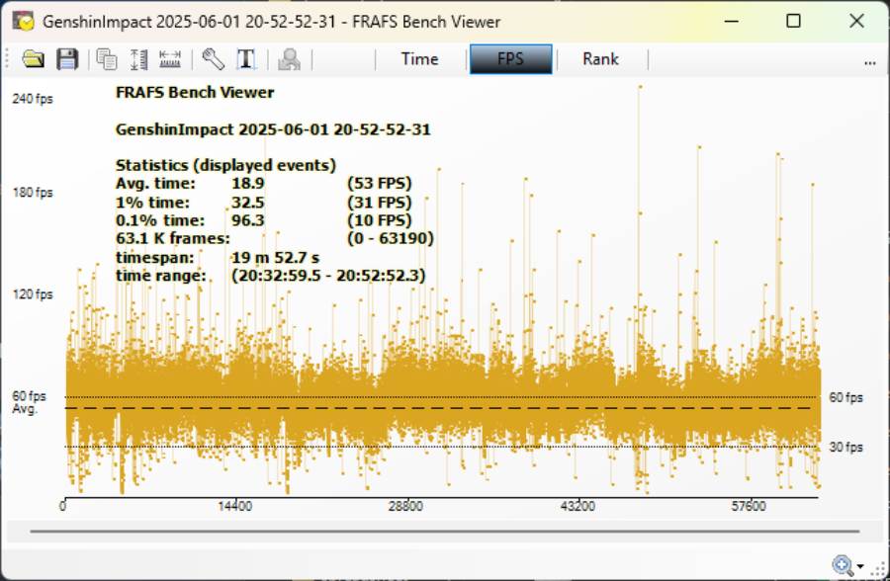Toggle text overlay with T icon
Screen dimensions: 890x581
point(246,59)
